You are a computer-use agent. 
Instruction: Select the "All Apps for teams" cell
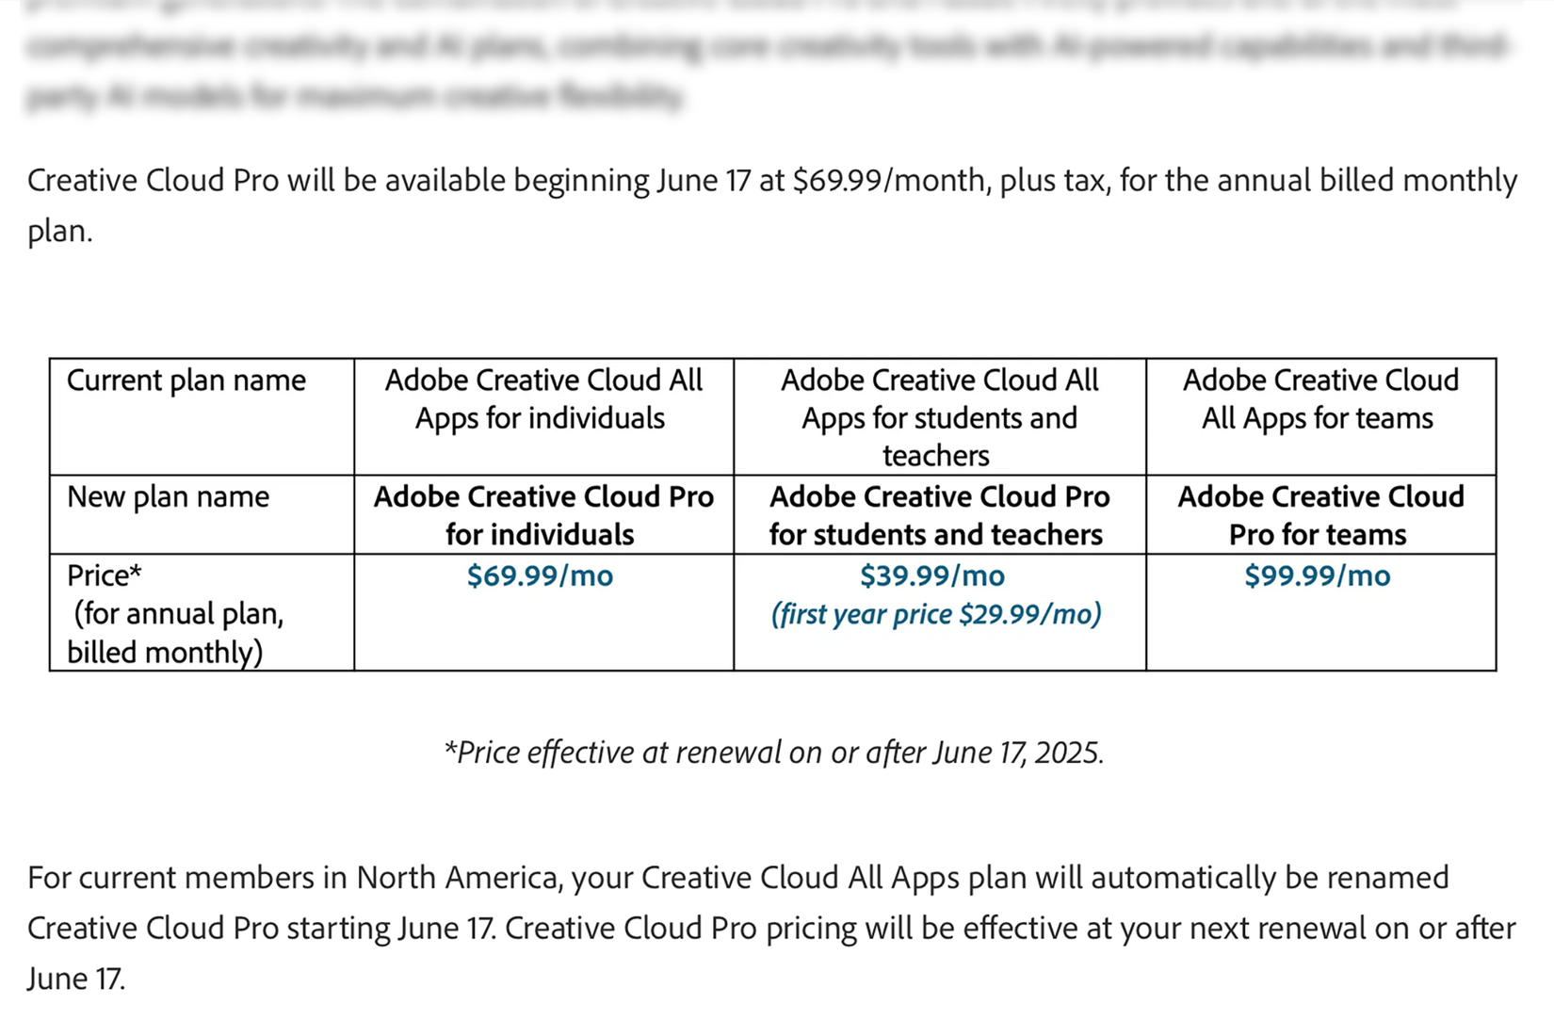1319,399
